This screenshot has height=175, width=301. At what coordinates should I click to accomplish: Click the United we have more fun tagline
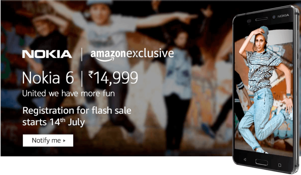(68, 93)
